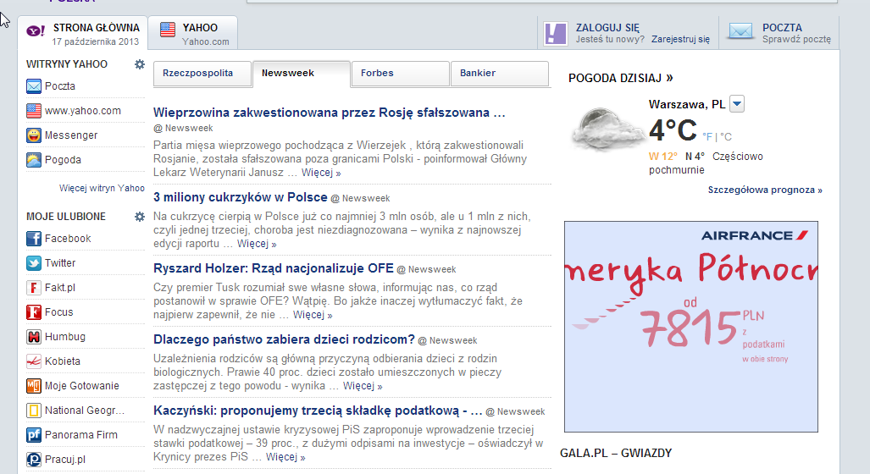Open Ryszard Holzer OFE headline
This screenshot has width=870, height=474.
click(273, 268)
